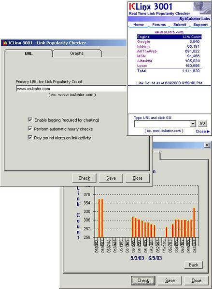Open Forums in the ICLinx navigation
The image size is (212, 289).
pyautogui.click(x=159, y=25)
